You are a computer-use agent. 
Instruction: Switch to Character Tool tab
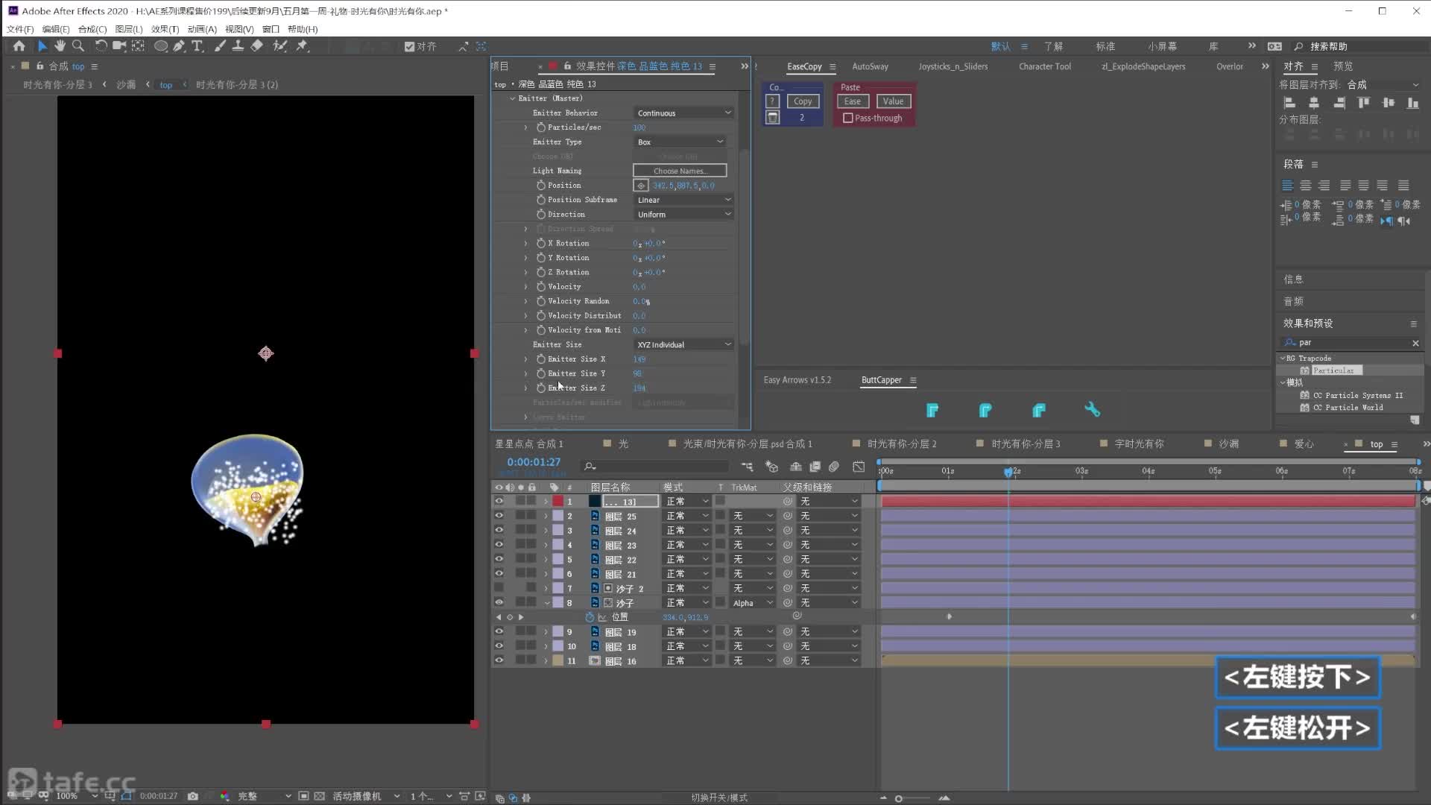[x=1044, y=66]
